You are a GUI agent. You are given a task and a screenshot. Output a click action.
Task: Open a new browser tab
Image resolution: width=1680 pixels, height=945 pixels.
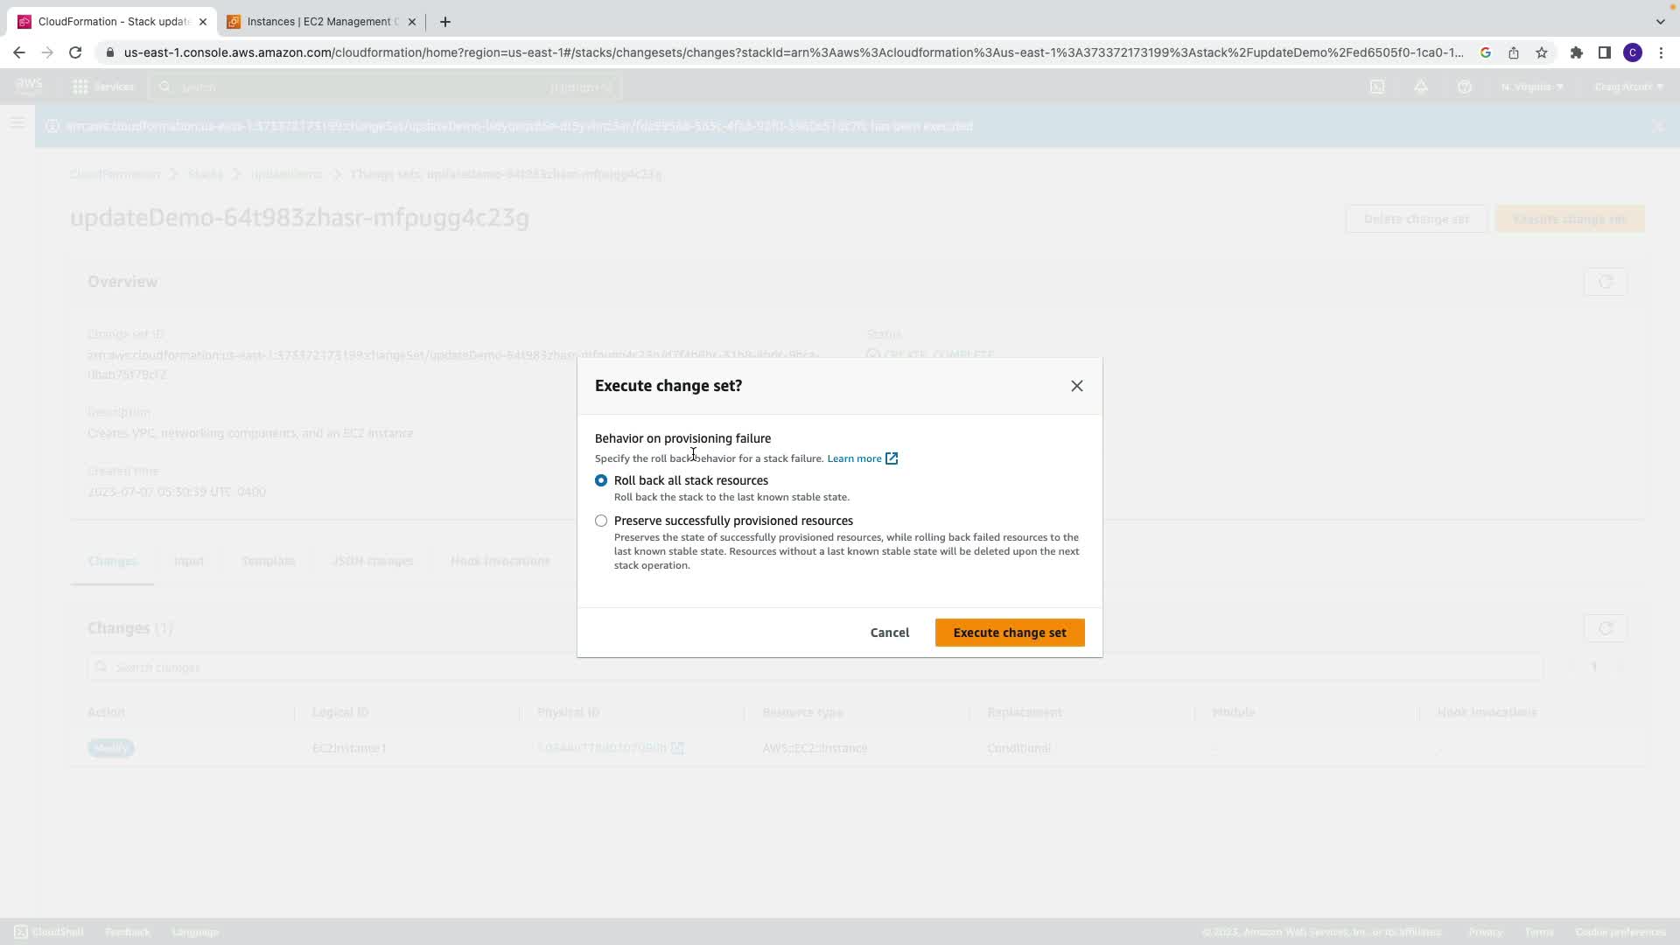[x=445, y=21]
